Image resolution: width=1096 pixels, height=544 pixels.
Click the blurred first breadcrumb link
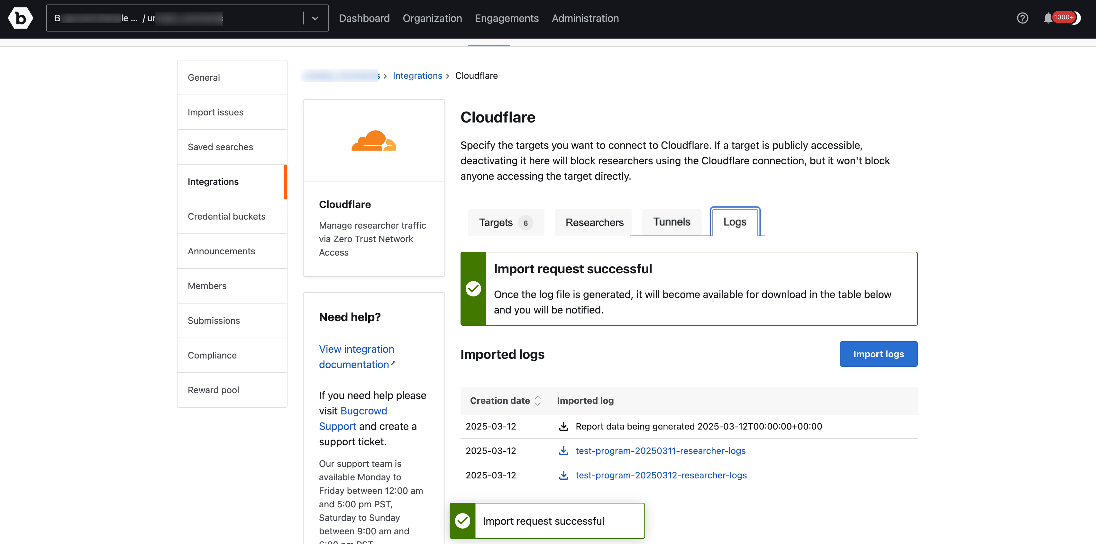click(340, 76)
